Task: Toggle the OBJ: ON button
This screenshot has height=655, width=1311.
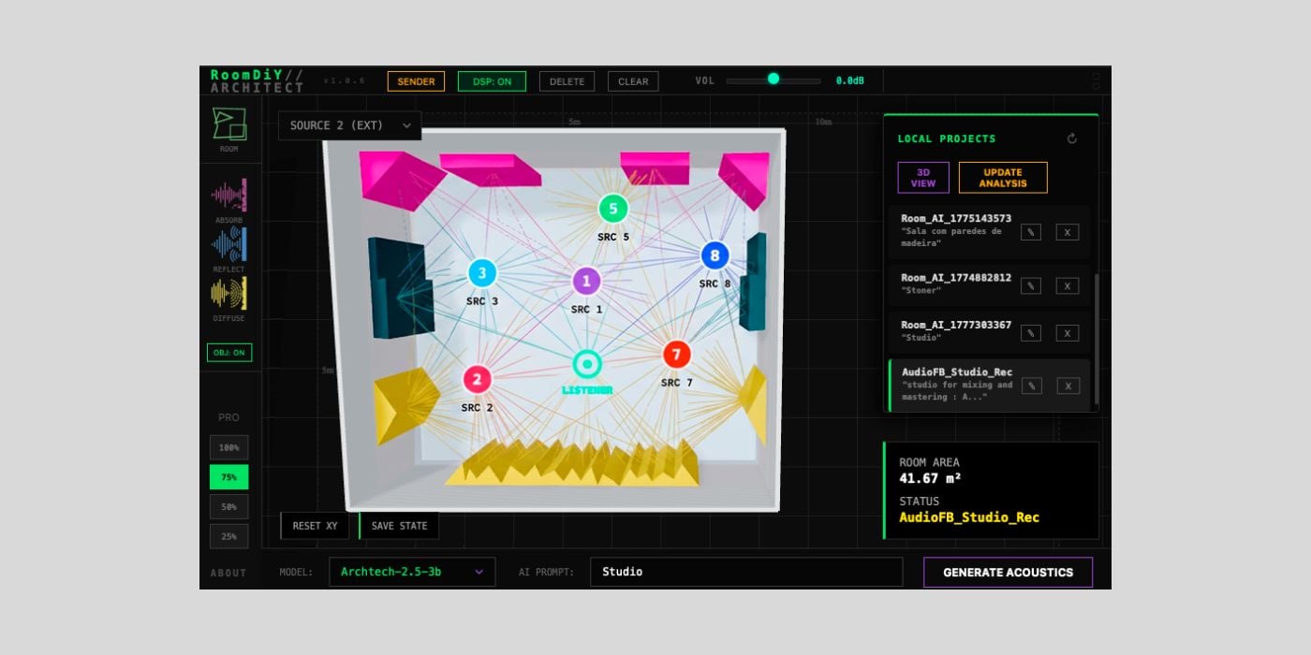Action: tap(229, 353)
